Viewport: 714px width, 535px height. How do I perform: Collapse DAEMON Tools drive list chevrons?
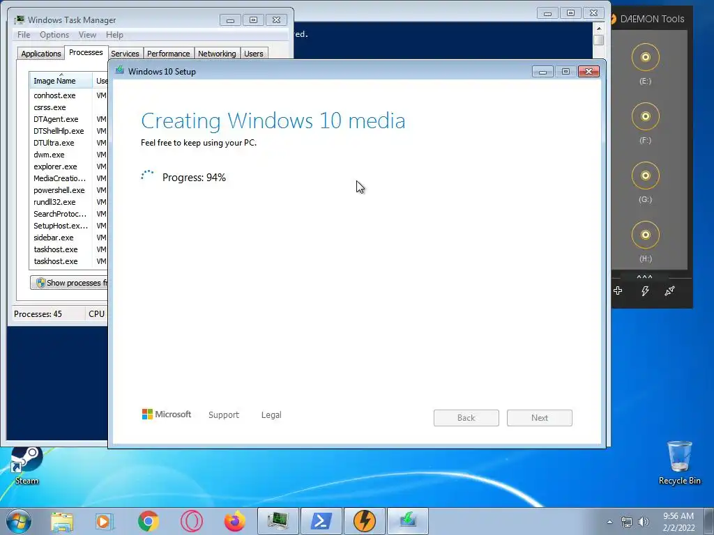(x=644, y=277)
